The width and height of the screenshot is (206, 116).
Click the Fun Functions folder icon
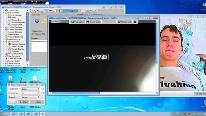(x=6, y=13)
